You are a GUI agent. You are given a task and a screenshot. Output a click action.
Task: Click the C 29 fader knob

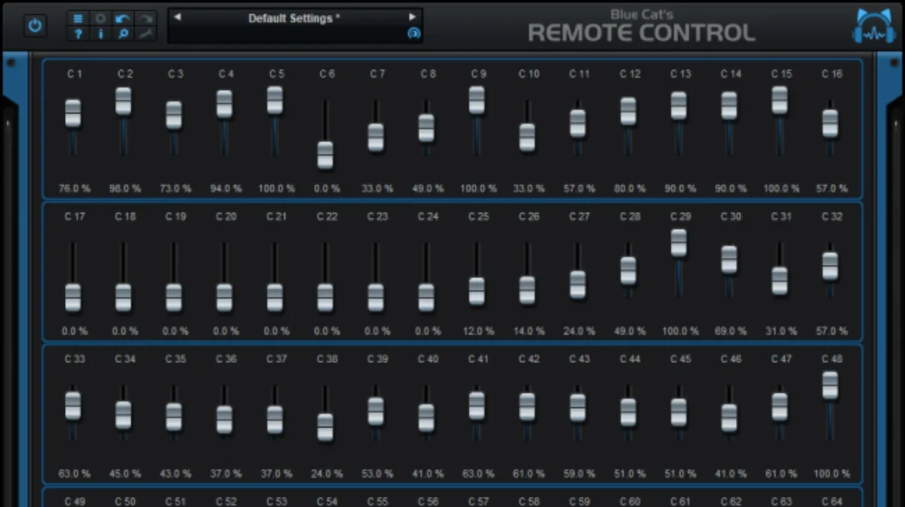[678, 243]
